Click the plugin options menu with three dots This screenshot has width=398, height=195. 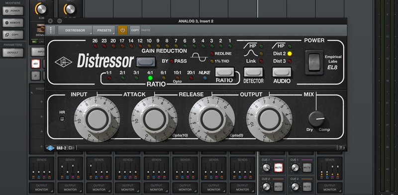[x=51, y=30]
